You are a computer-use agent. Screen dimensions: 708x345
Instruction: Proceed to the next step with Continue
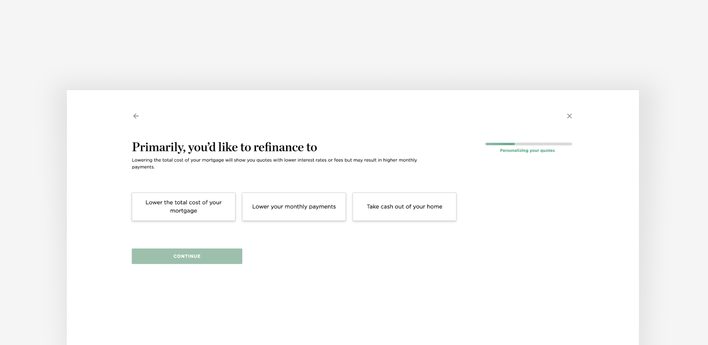point(187,256)
